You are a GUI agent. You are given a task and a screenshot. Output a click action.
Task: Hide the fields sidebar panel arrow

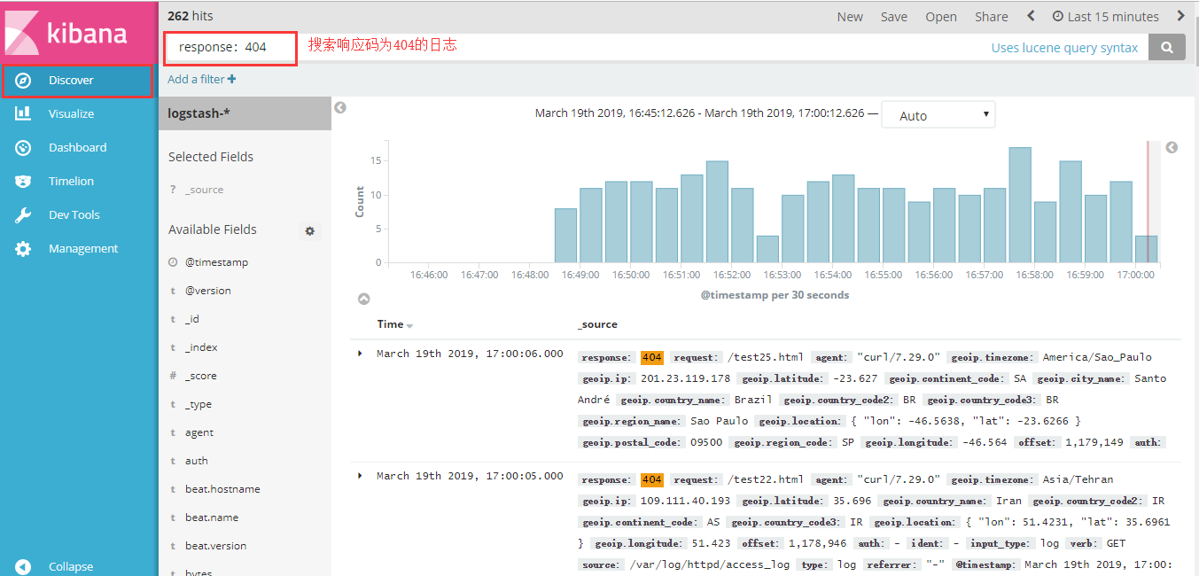coord(340,107)
